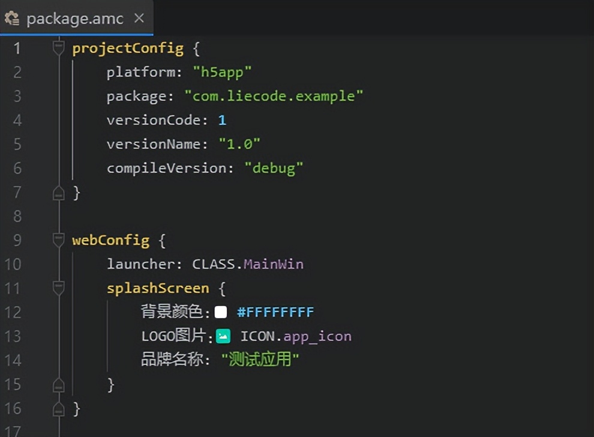Click the webConfig keyword

tap(111, 241)
